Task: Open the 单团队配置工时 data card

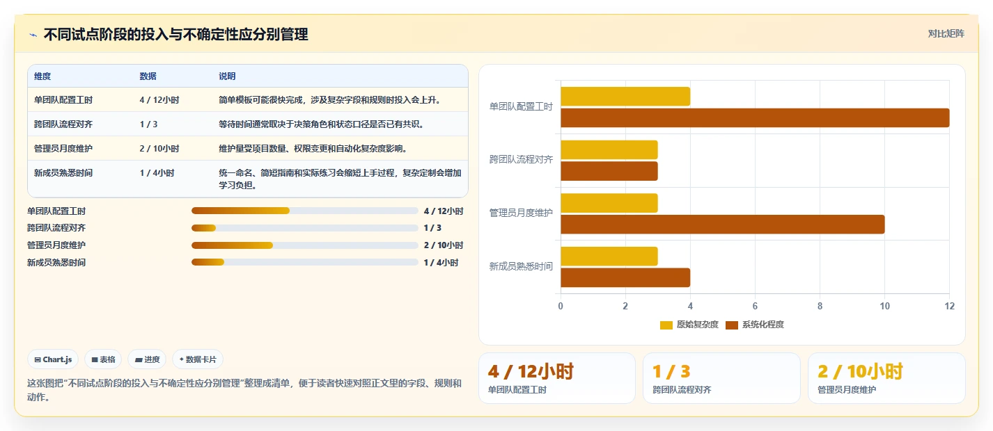Action: pos(557,378)
